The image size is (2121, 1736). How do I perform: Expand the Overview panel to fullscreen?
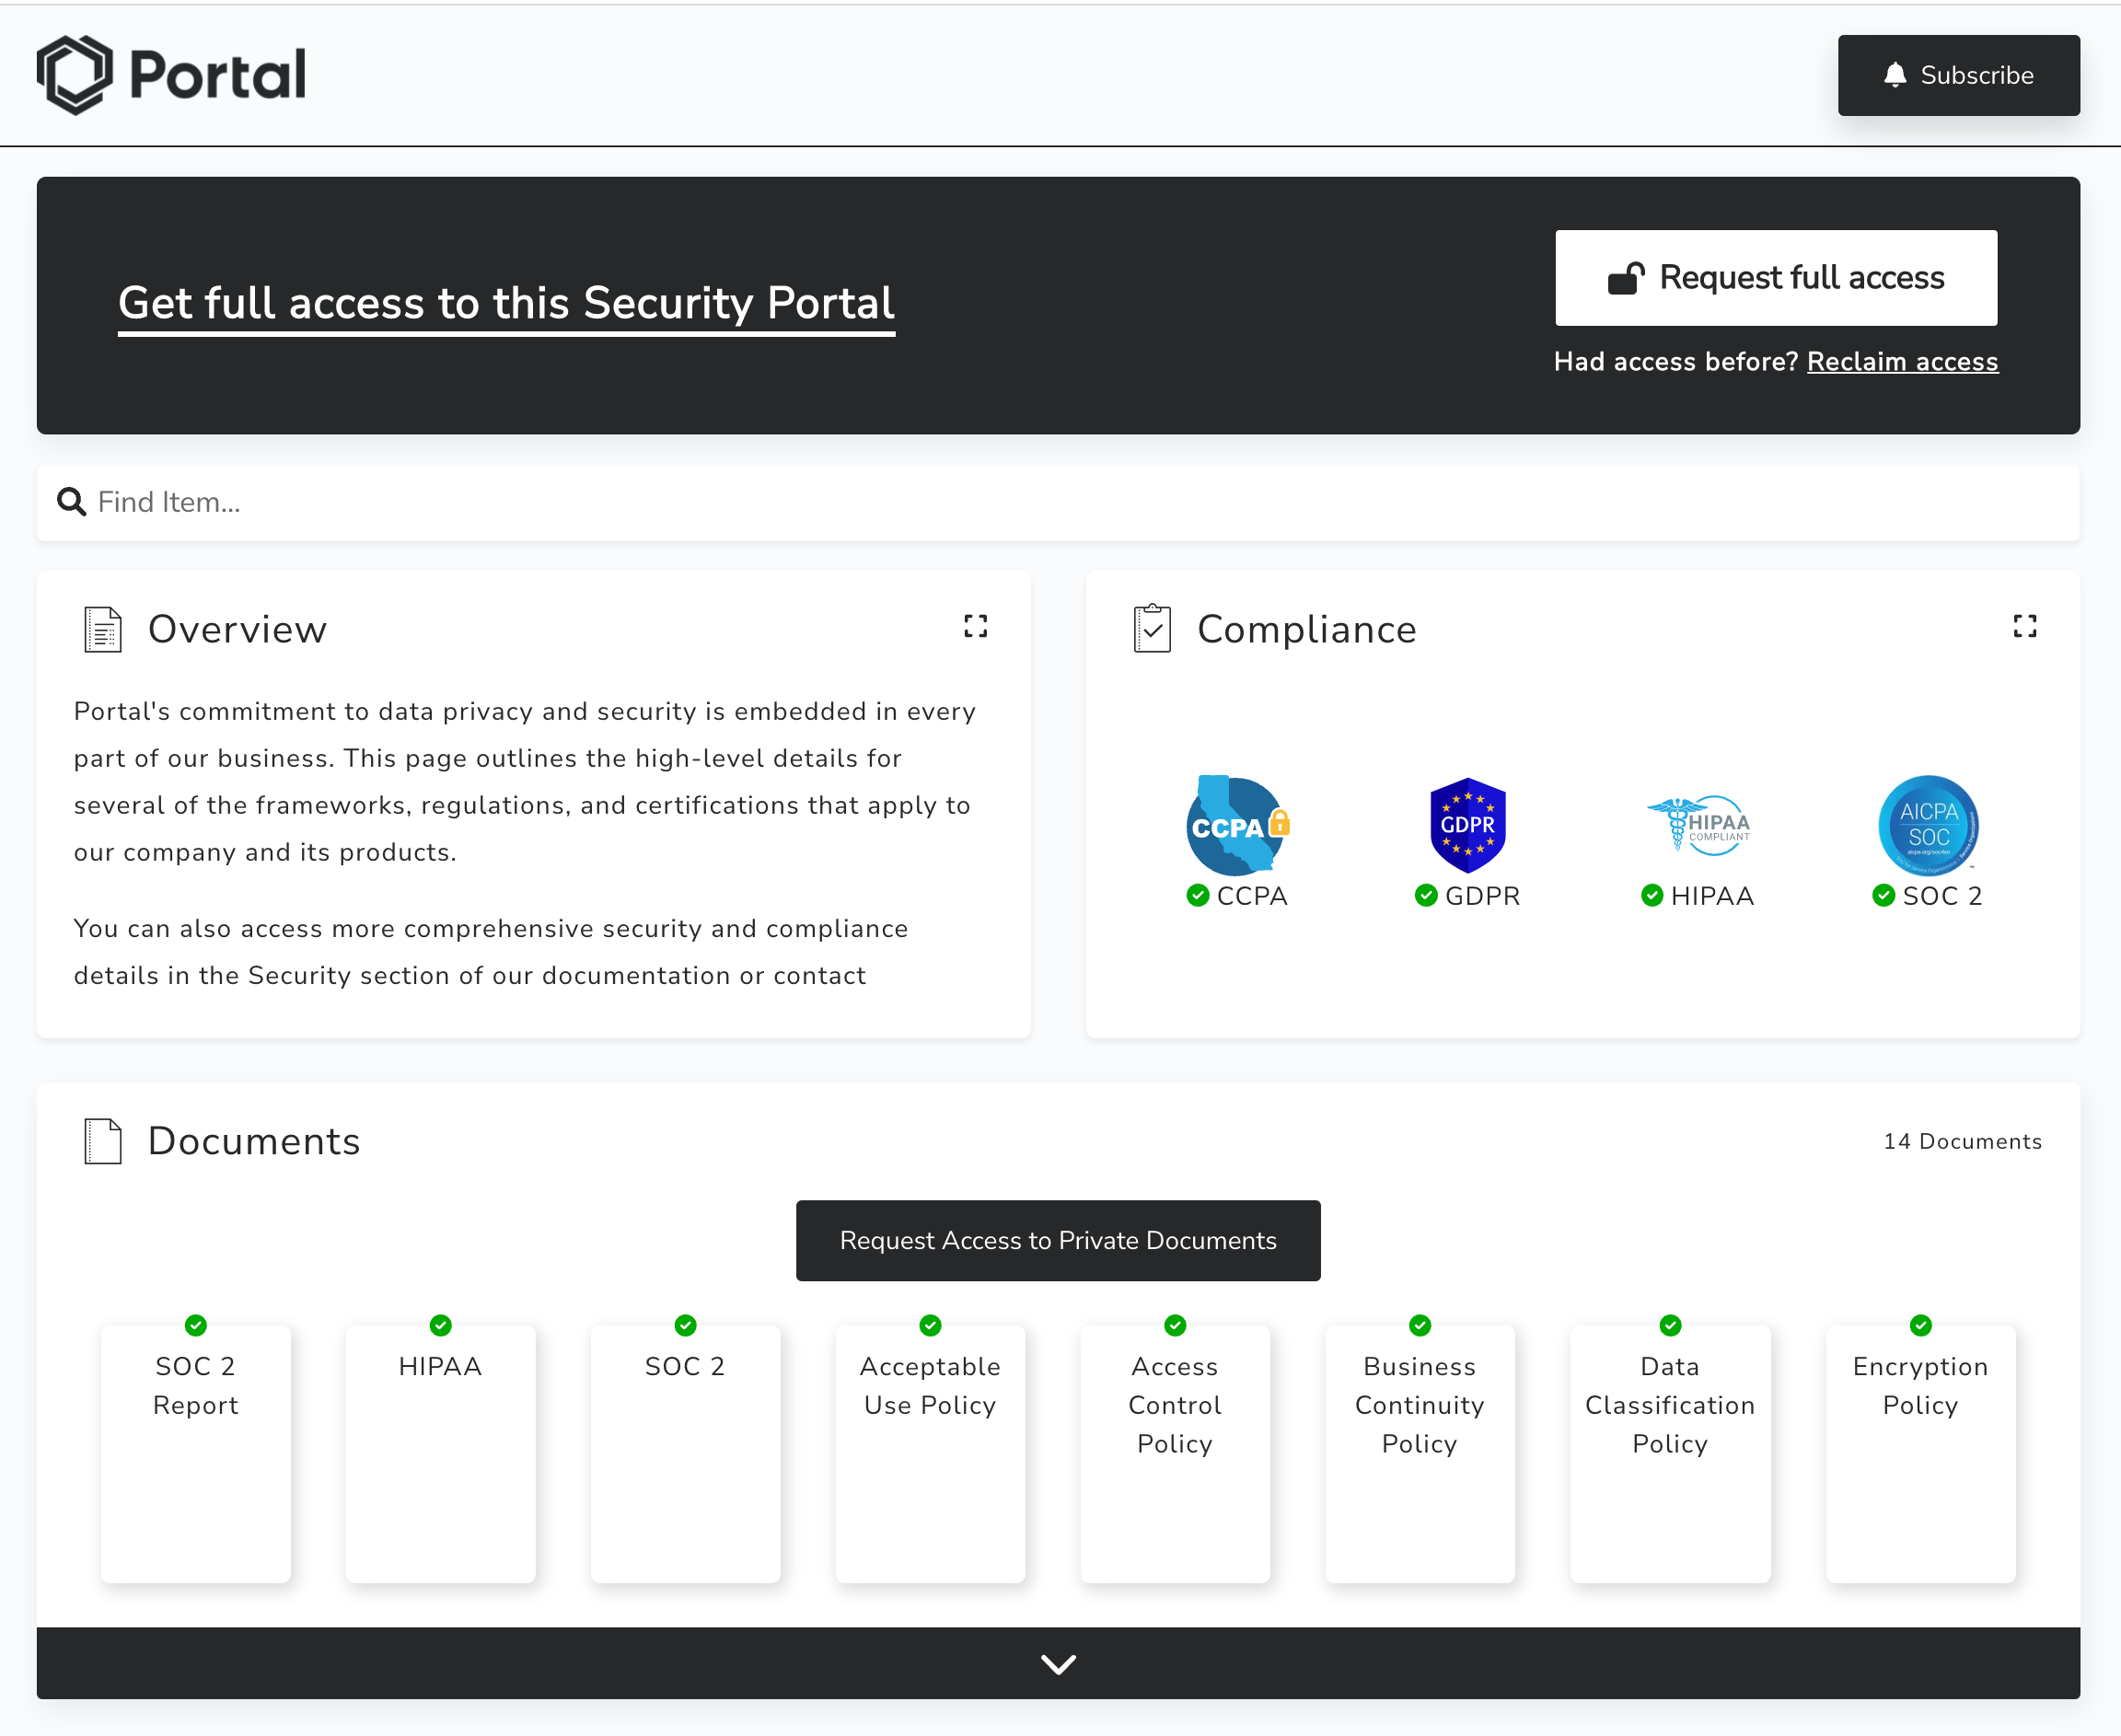(x=975, y=626)
